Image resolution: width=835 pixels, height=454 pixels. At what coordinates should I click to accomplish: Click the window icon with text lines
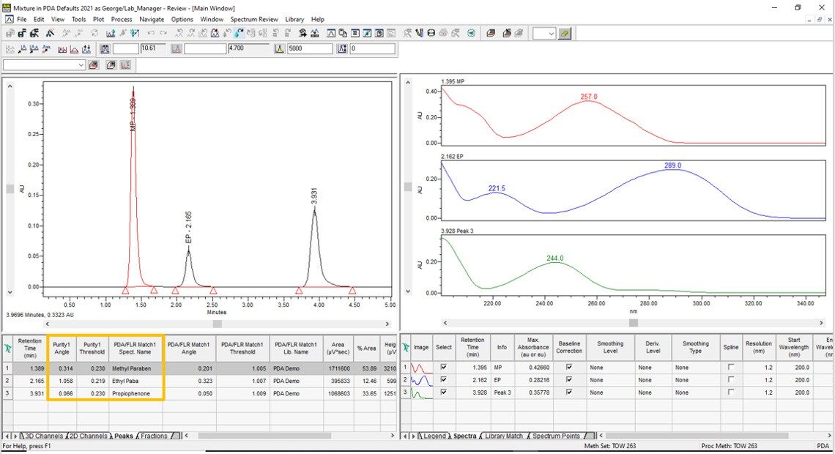coord(355,33)
